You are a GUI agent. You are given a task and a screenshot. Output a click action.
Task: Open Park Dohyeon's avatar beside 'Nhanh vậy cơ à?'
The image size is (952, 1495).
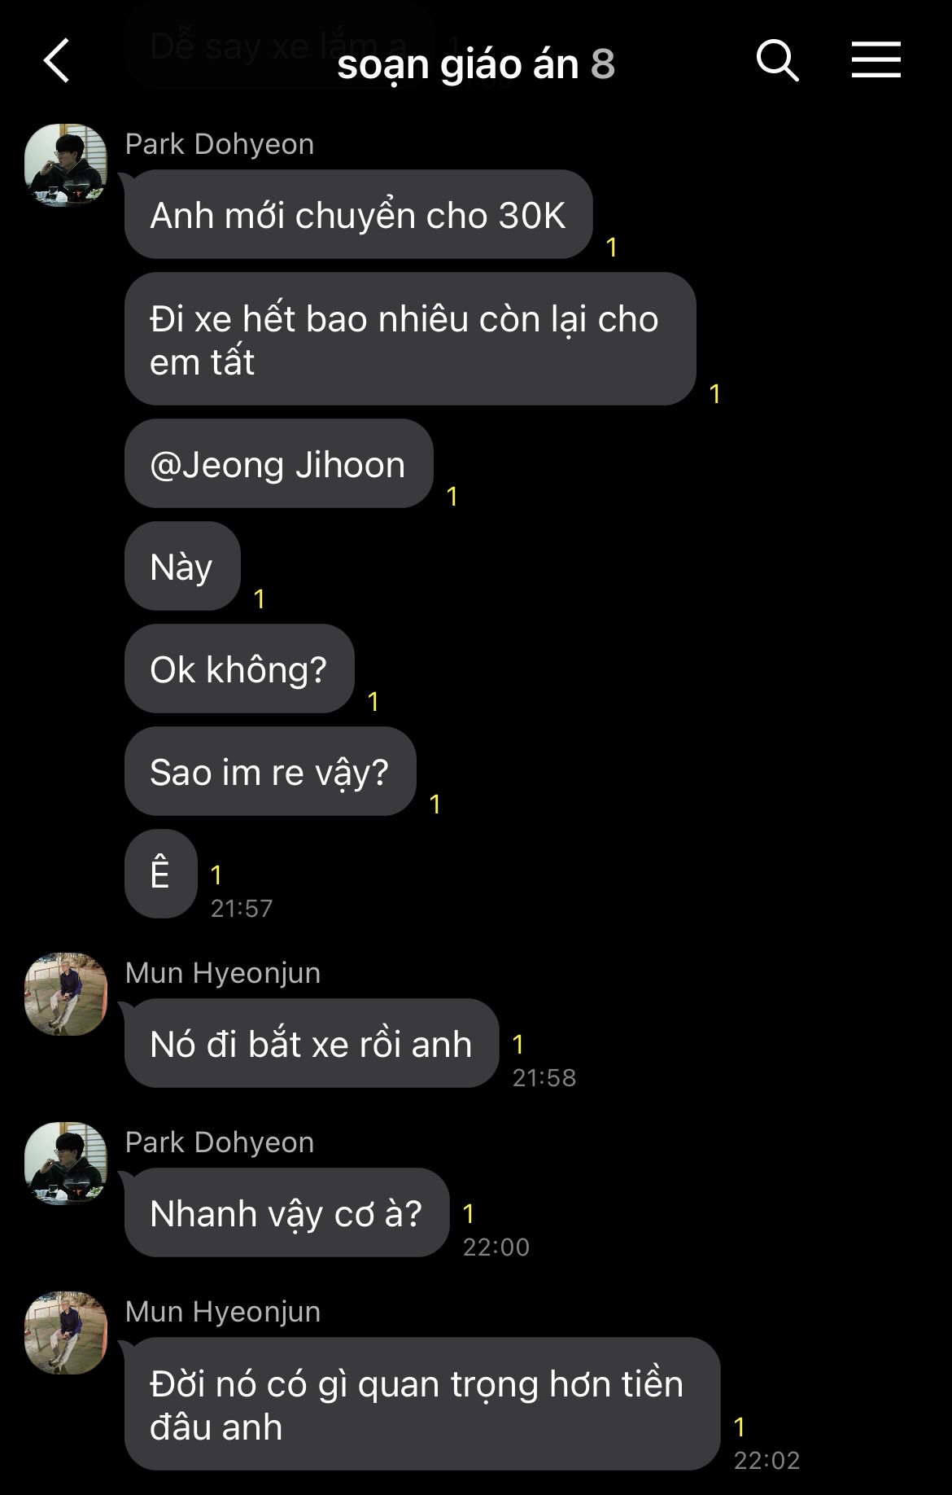66,1164
